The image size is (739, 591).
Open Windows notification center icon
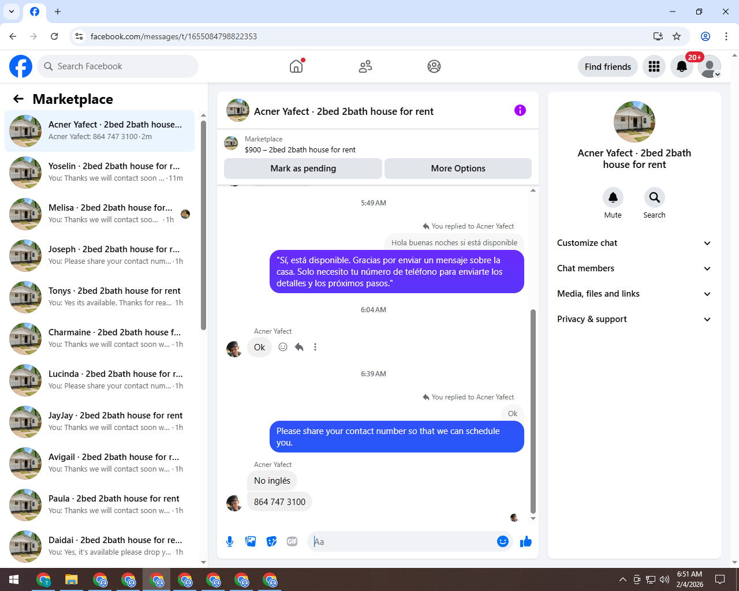[x=720, y=579]
